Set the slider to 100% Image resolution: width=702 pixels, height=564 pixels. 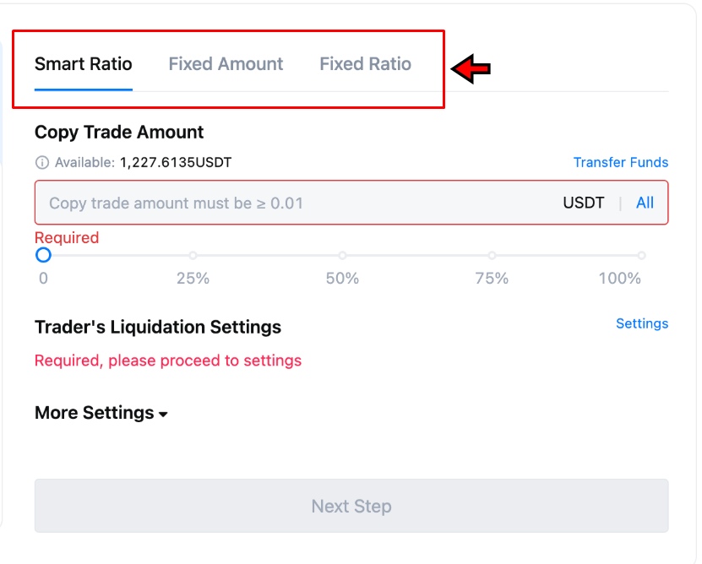point(642,255)
